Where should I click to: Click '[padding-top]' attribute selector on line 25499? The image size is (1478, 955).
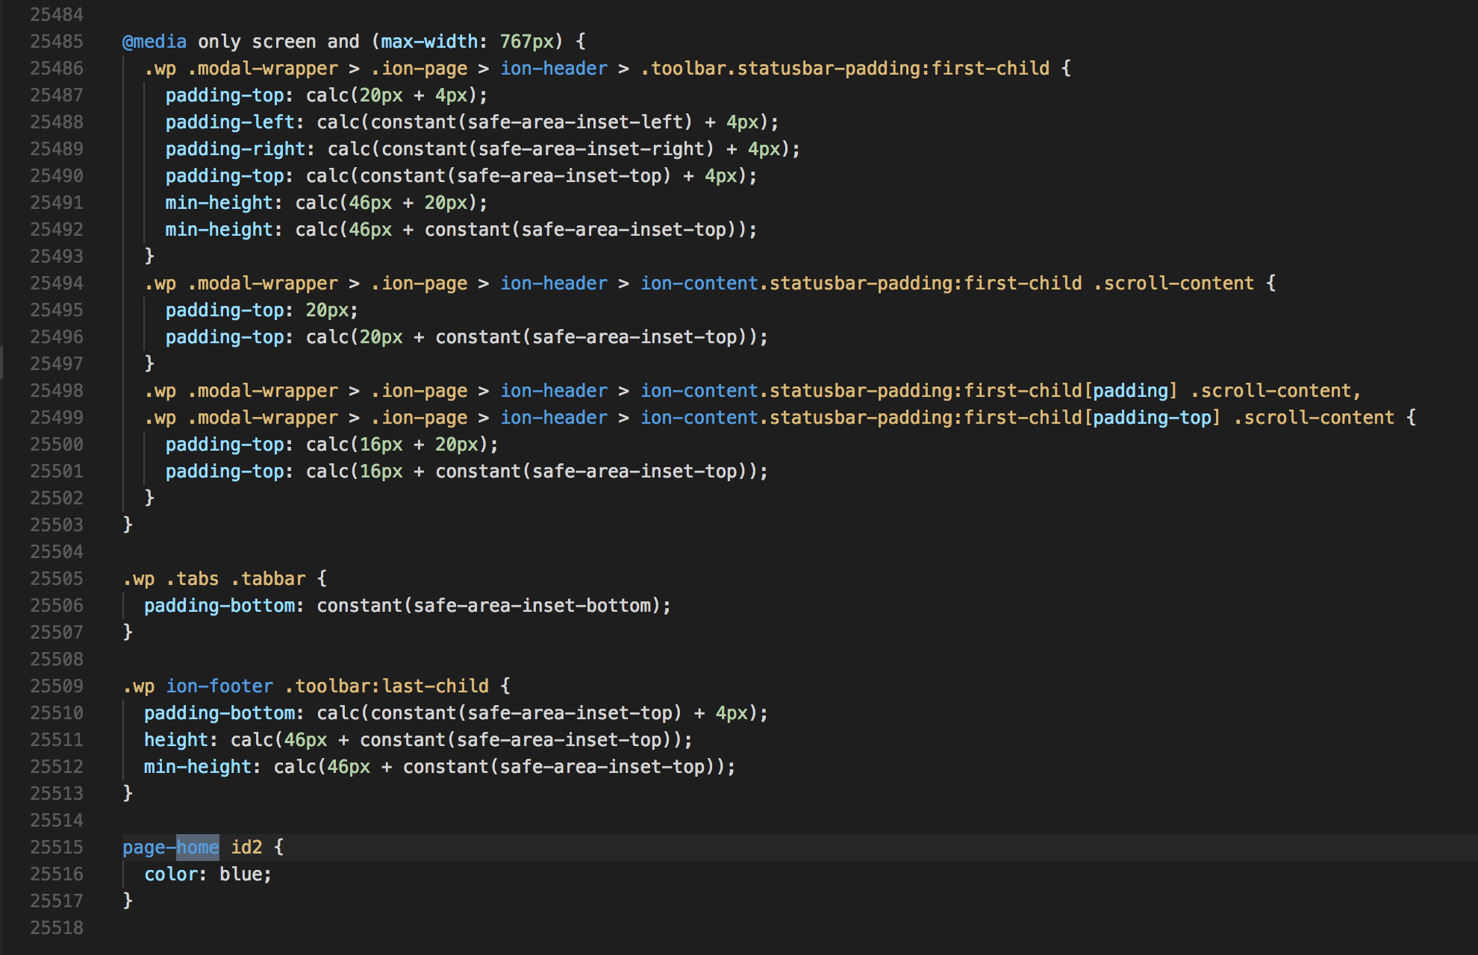coord(1152,418)
